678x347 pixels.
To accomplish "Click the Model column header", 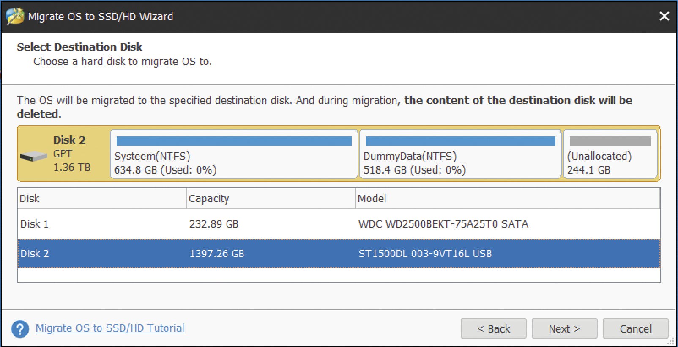I will tap(507, 198).
